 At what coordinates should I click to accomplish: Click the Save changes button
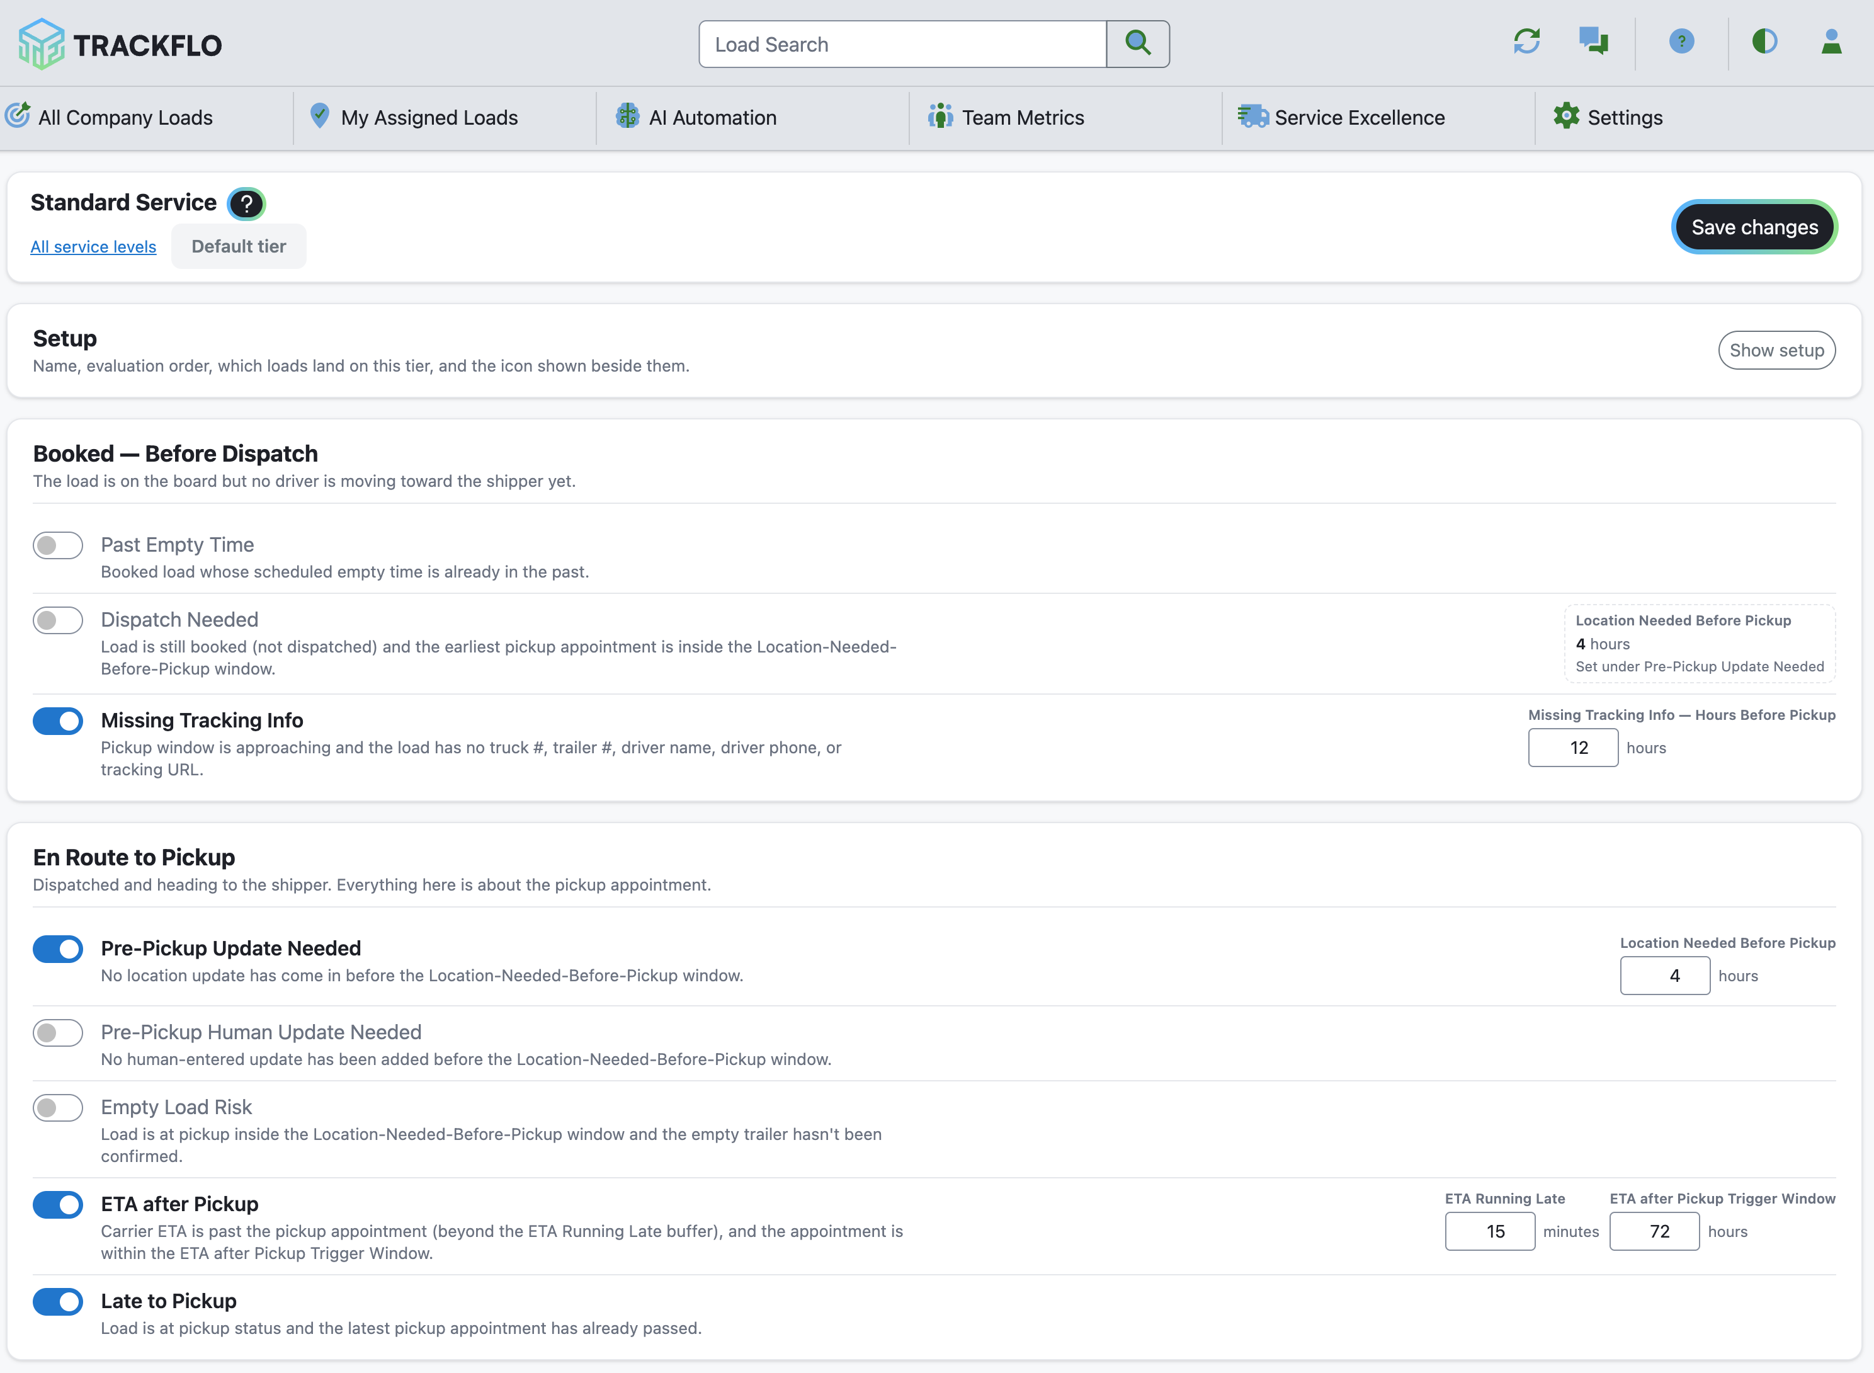coord(1754,227)
